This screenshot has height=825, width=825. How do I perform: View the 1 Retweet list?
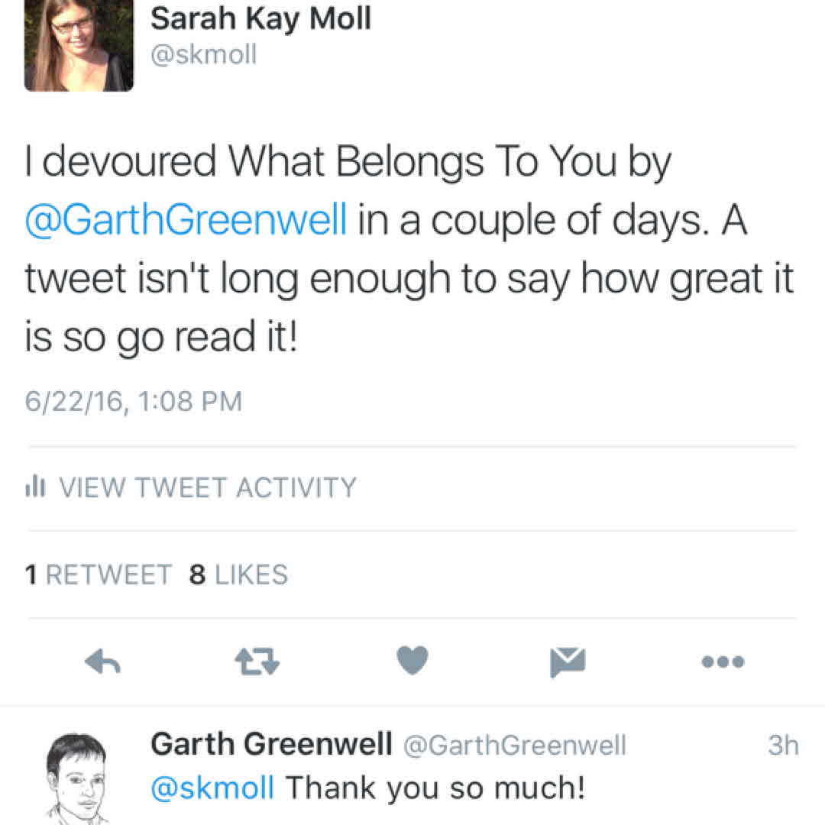(99, 574)
